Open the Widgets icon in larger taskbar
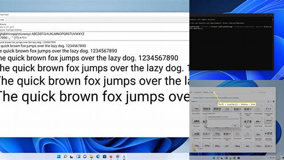The height and width of the screenshot is (160, 284). point(78,156)
